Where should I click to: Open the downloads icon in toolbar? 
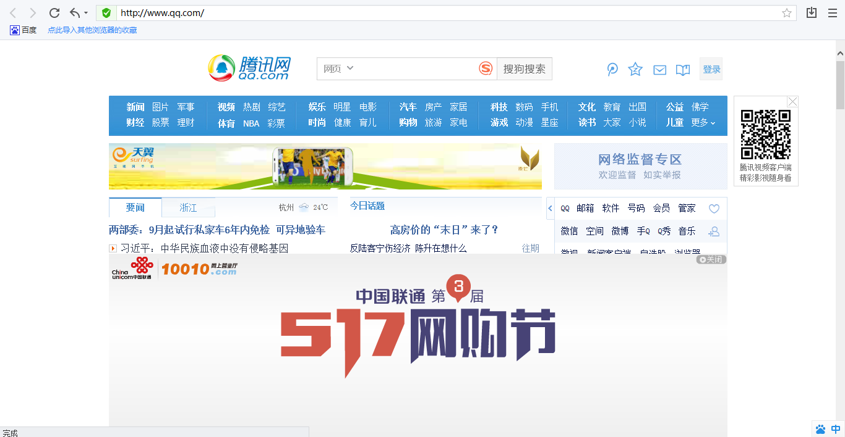812,13
